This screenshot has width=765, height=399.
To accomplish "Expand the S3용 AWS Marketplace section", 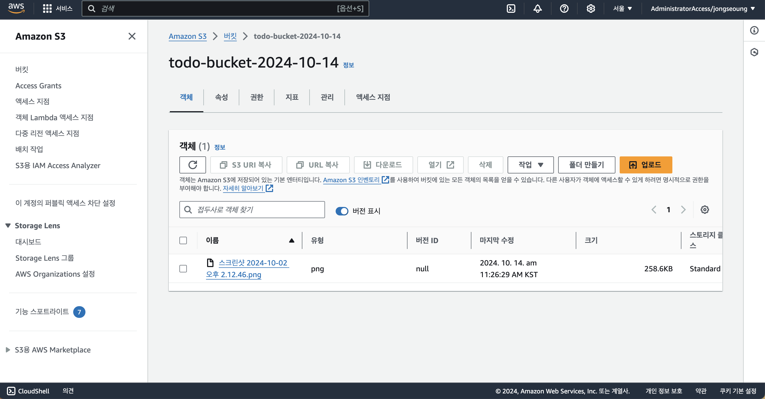I will 8,350.
